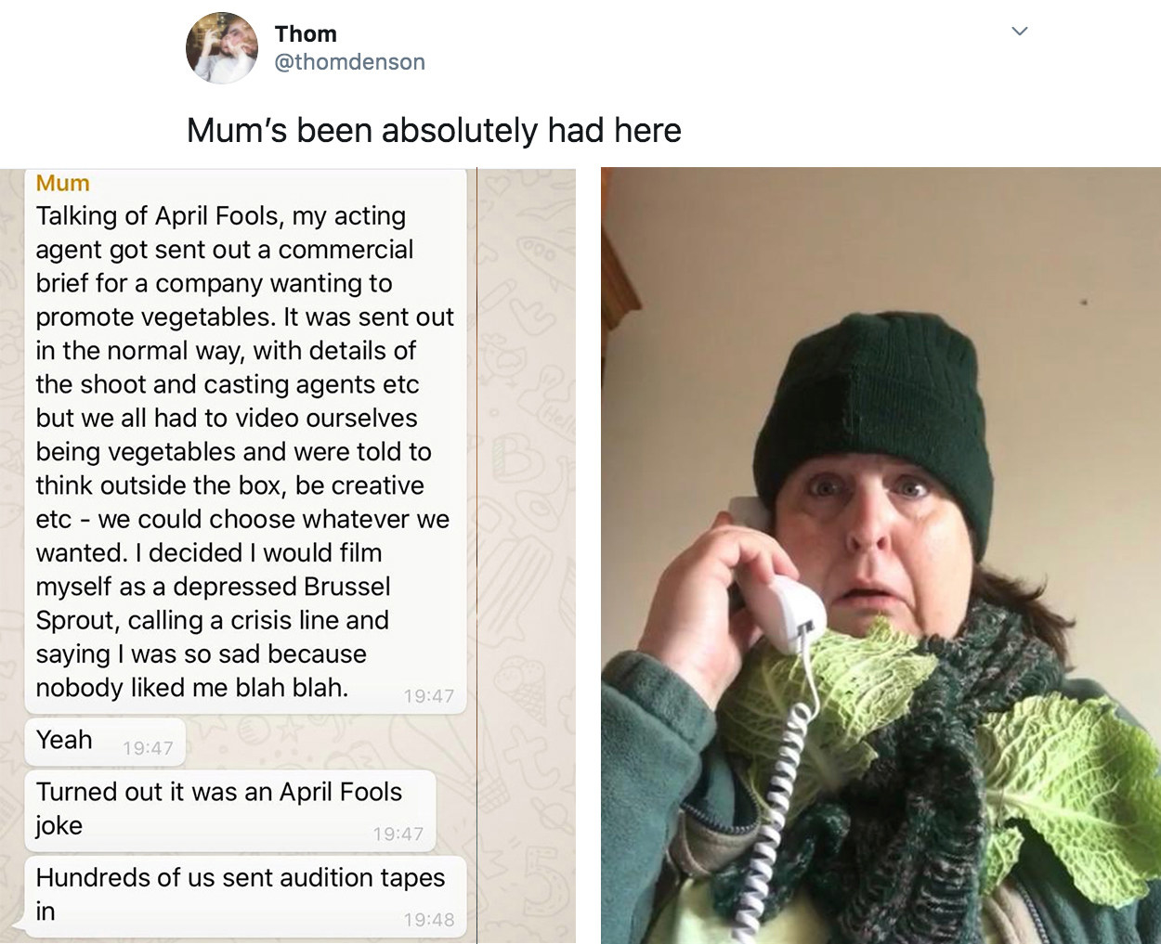Open the WhatsApp chat screenshot image

pyautogui.click(x=288, y=555)
